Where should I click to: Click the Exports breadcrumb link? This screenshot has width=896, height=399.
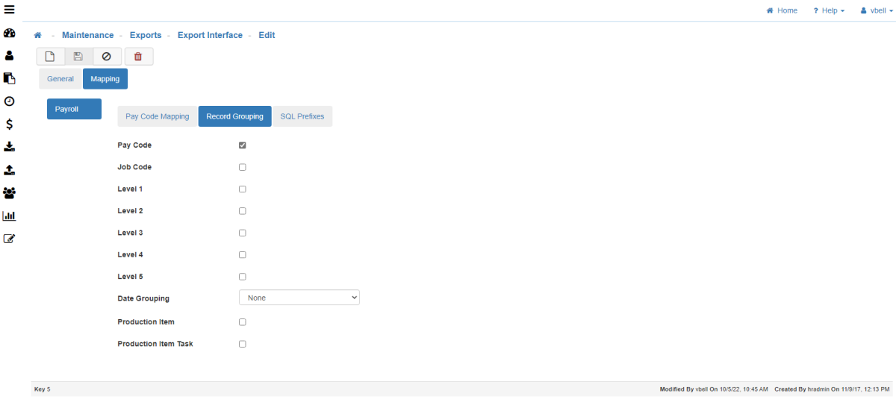point(146,35)
